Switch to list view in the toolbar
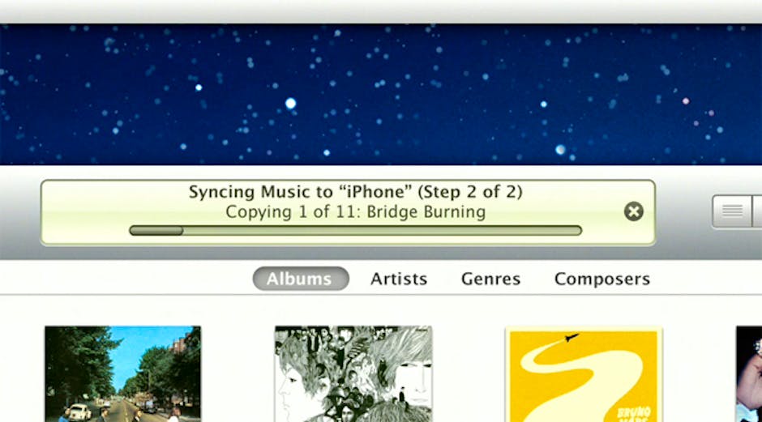This screenshot has width=762, height=422. tap(731, 211)
